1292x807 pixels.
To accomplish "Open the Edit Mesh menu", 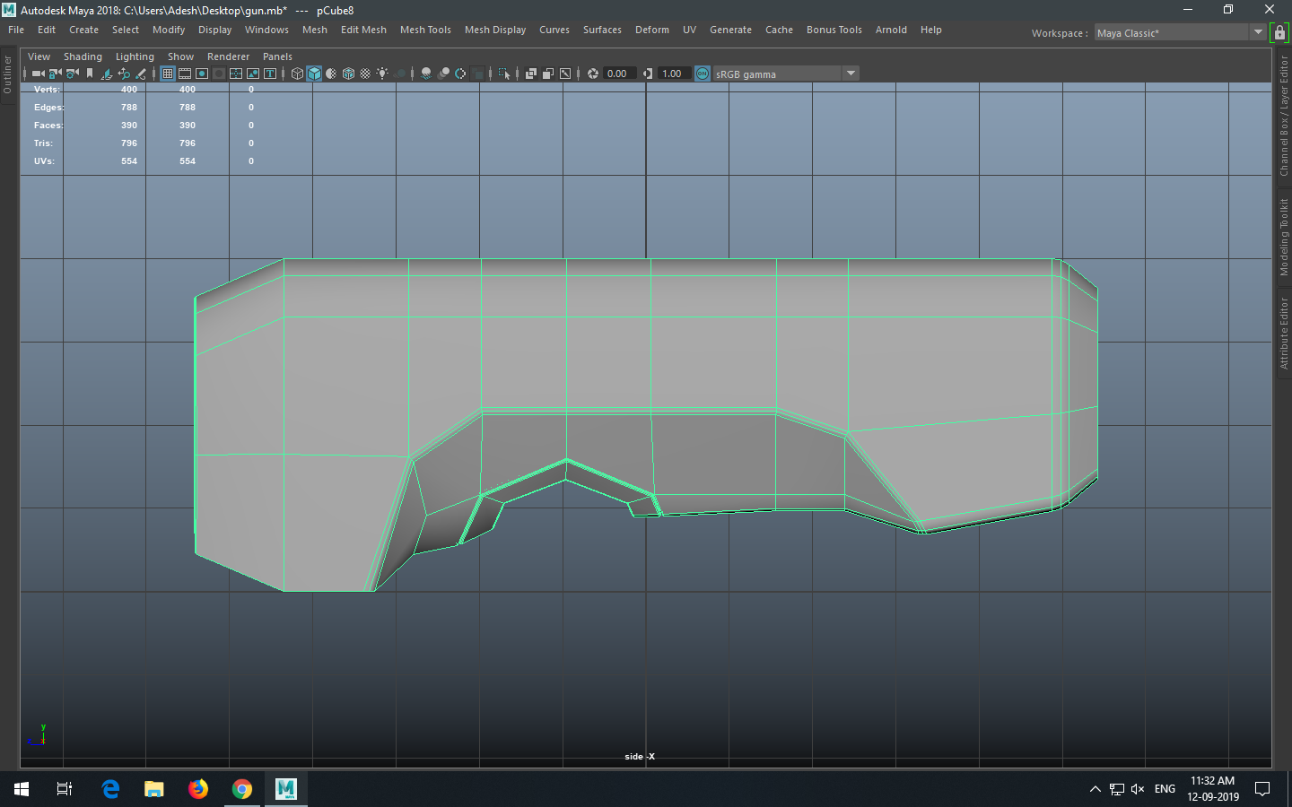I will (363, 30).
